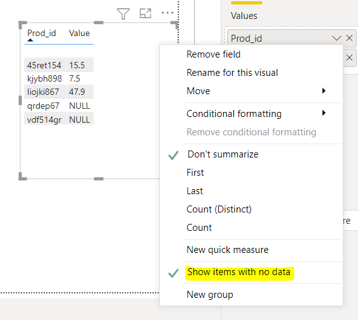The height and width of the screenshot is (320, 358).
Task: Select the kjybh898 table cell
Action: (44, 78)
